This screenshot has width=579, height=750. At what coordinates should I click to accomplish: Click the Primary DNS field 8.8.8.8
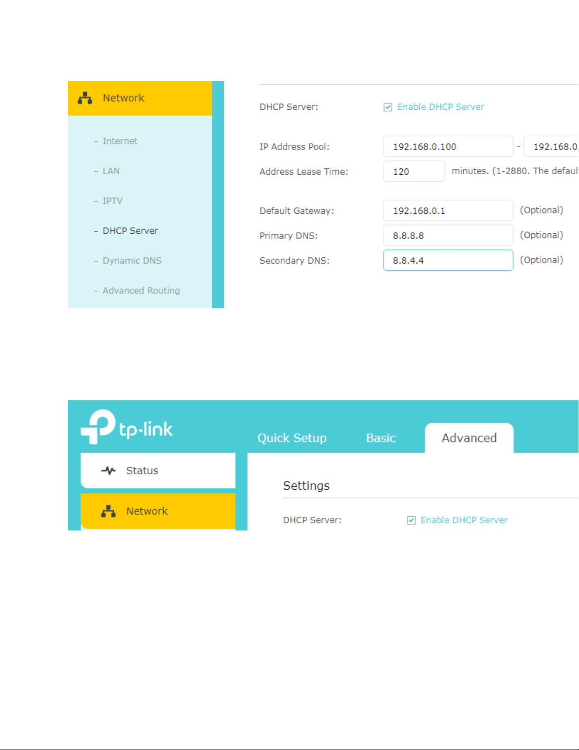pos(448,235)
